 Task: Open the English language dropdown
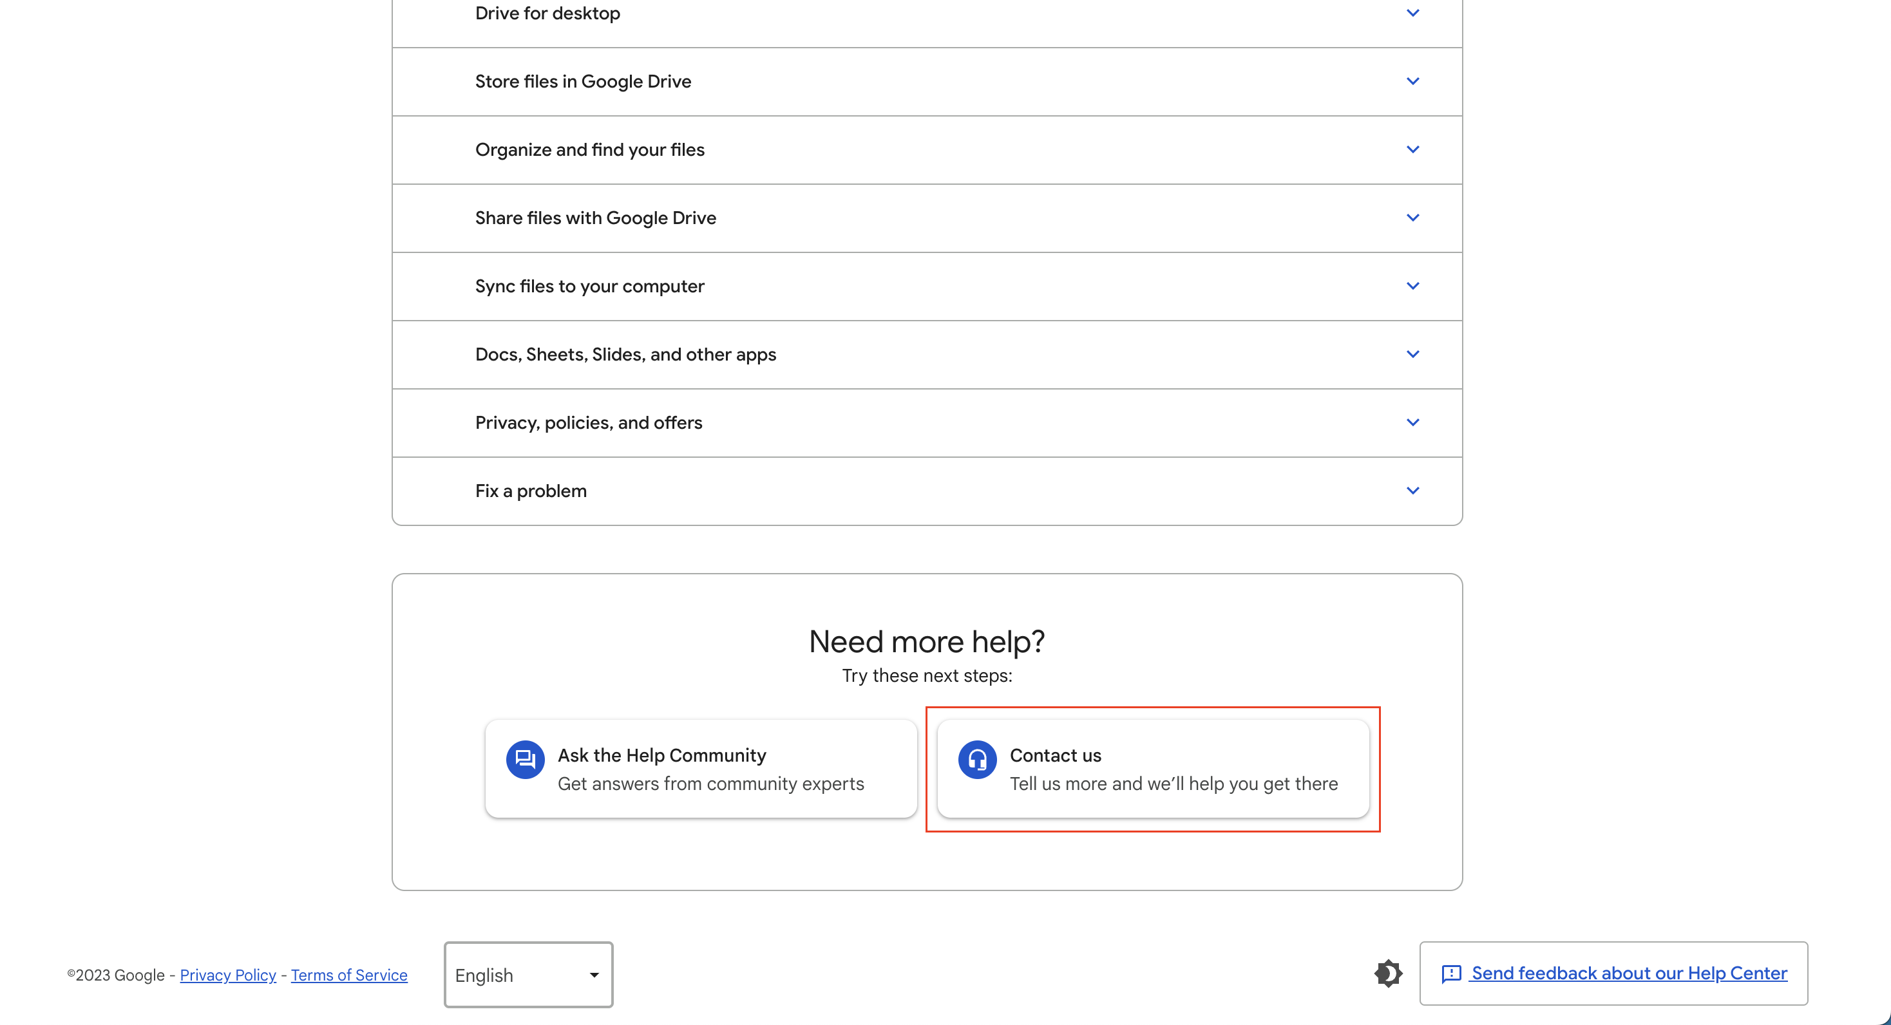pyautogui.click(x=527, y=974)
